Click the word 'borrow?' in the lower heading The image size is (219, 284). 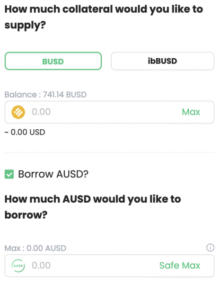coord(26,215)
